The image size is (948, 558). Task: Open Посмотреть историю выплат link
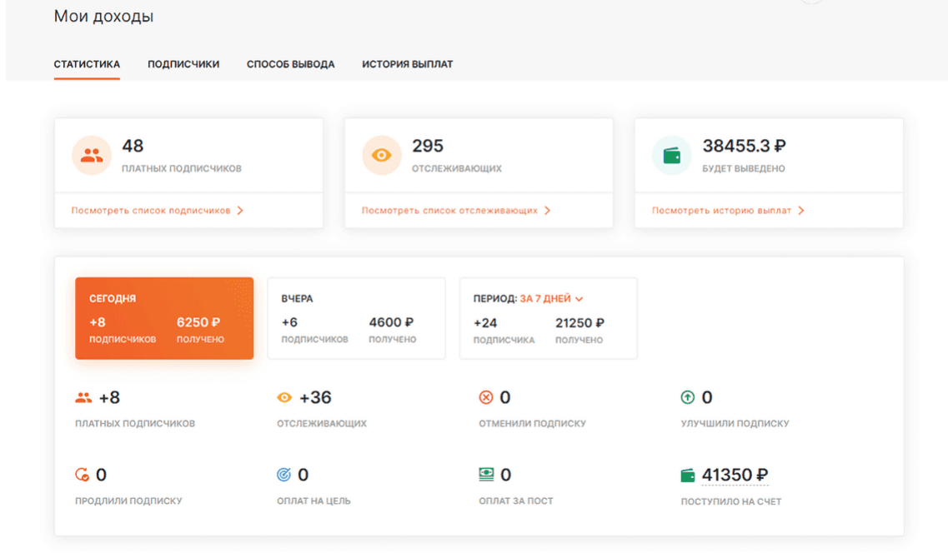click(721, 210)
